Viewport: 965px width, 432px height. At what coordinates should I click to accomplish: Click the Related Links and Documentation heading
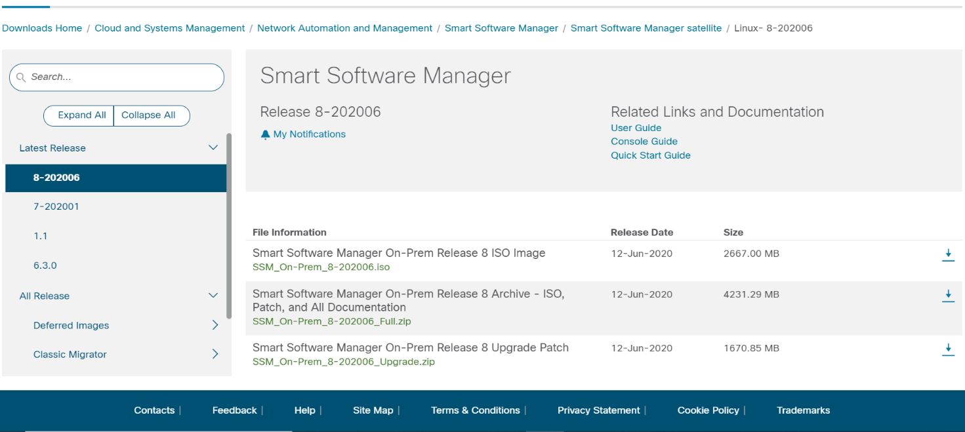(717, 111)
